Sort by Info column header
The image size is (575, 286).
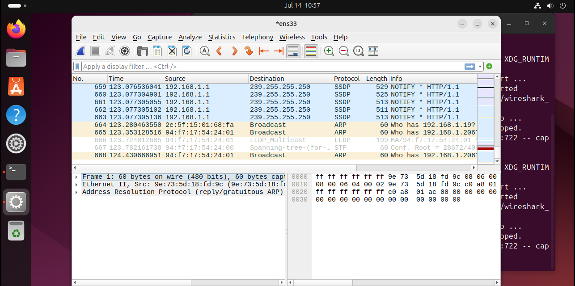coord(433,79)
